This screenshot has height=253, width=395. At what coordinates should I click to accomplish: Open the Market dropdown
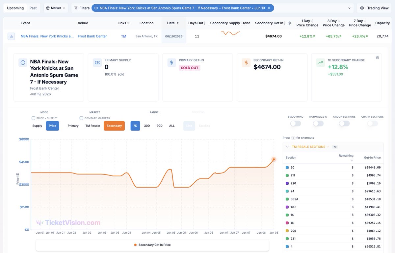(x=56, y=8)
